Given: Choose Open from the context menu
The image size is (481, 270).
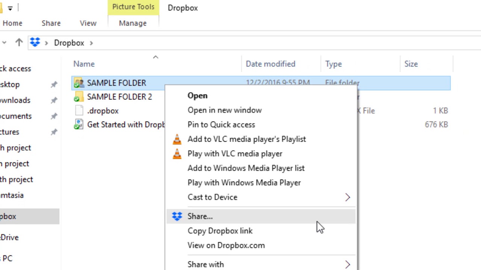Looking at the screenshot, I should coord(261,96).
